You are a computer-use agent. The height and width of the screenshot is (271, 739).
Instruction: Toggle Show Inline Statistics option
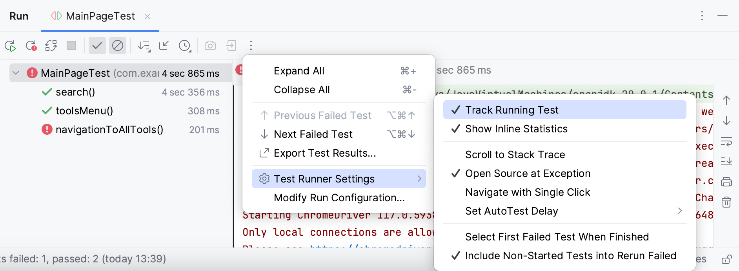click(565, 129)
